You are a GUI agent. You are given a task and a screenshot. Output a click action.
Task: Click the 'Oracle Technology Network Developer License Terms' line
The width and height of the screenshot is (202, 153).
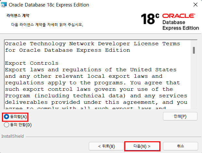pyautogui.click(x=92, y=44)
